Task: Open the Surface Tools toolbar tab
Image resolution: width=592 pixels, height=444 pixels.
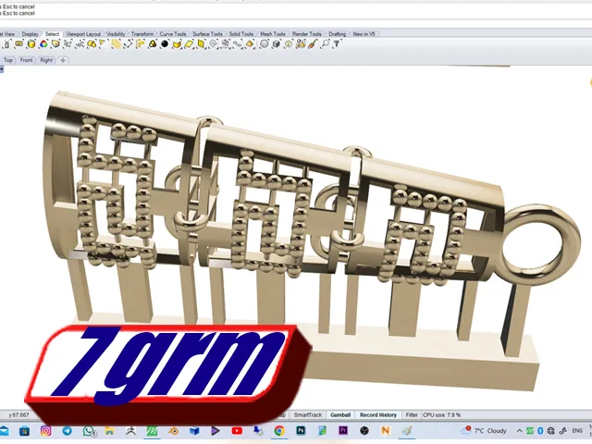Action: 207,34
